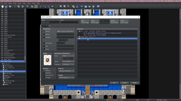Enable the Variable condition checkbox

[44, 37]
